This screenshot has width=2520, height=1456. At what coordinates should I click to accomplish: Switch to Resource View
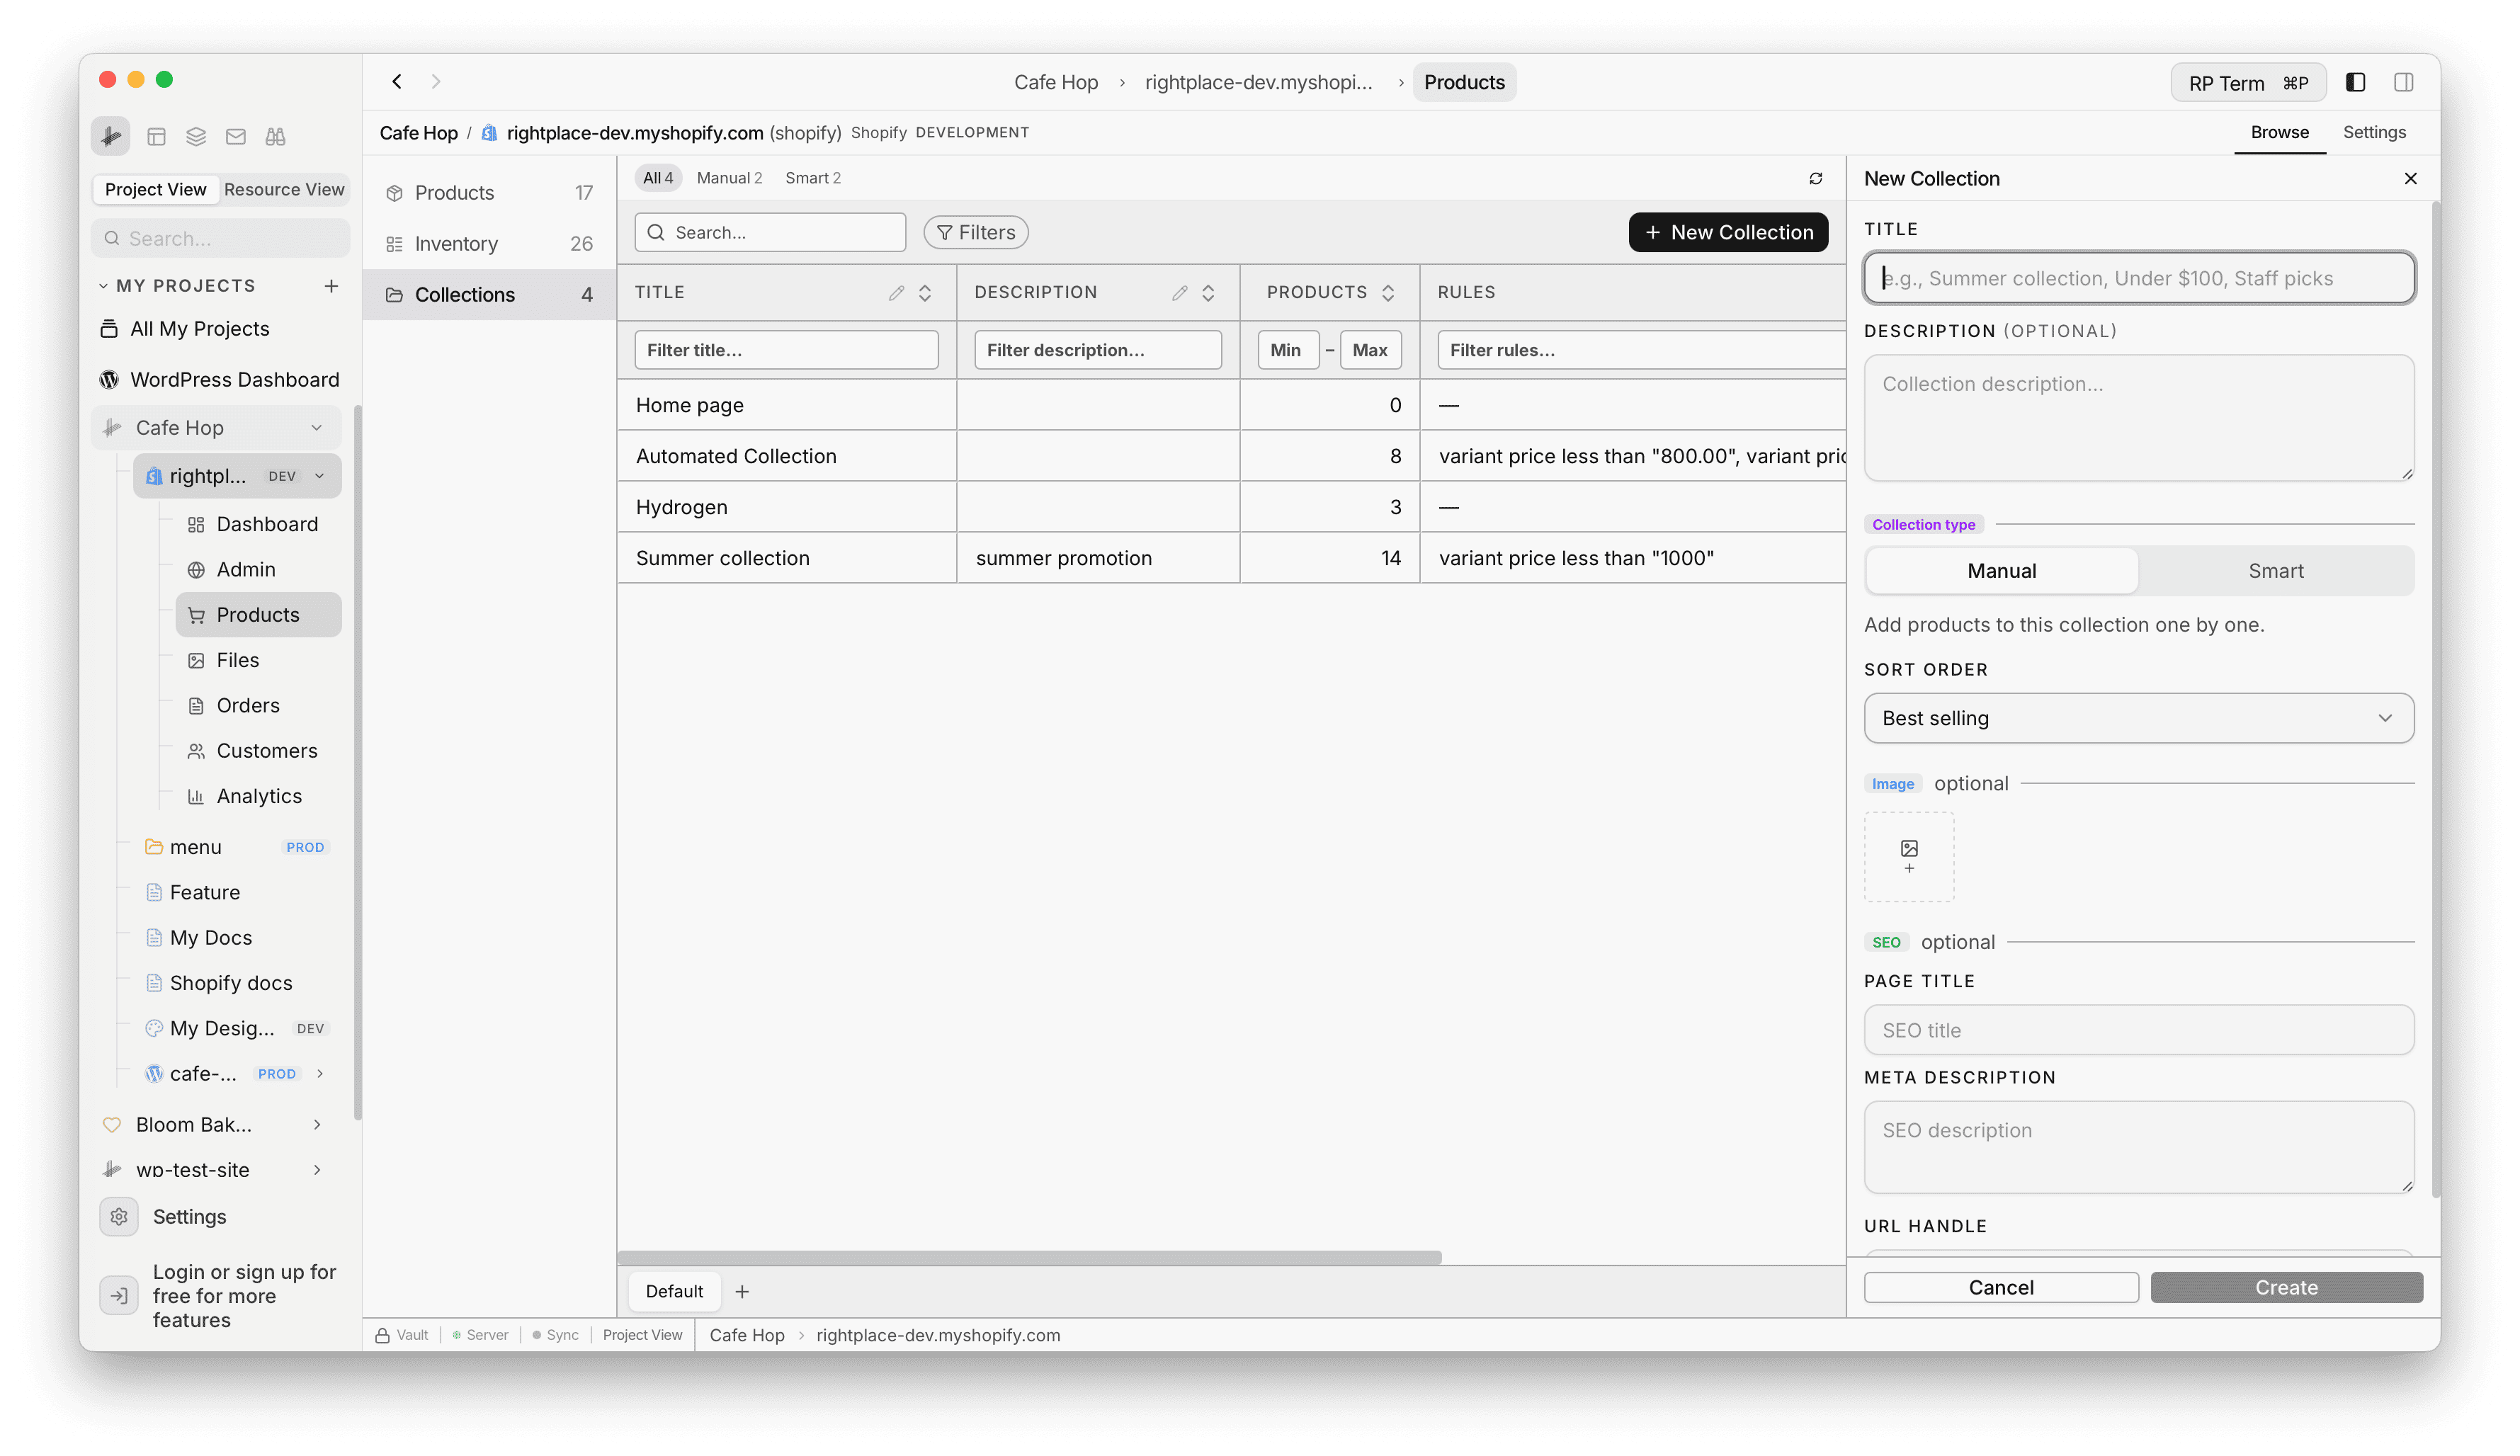(283, 189)
